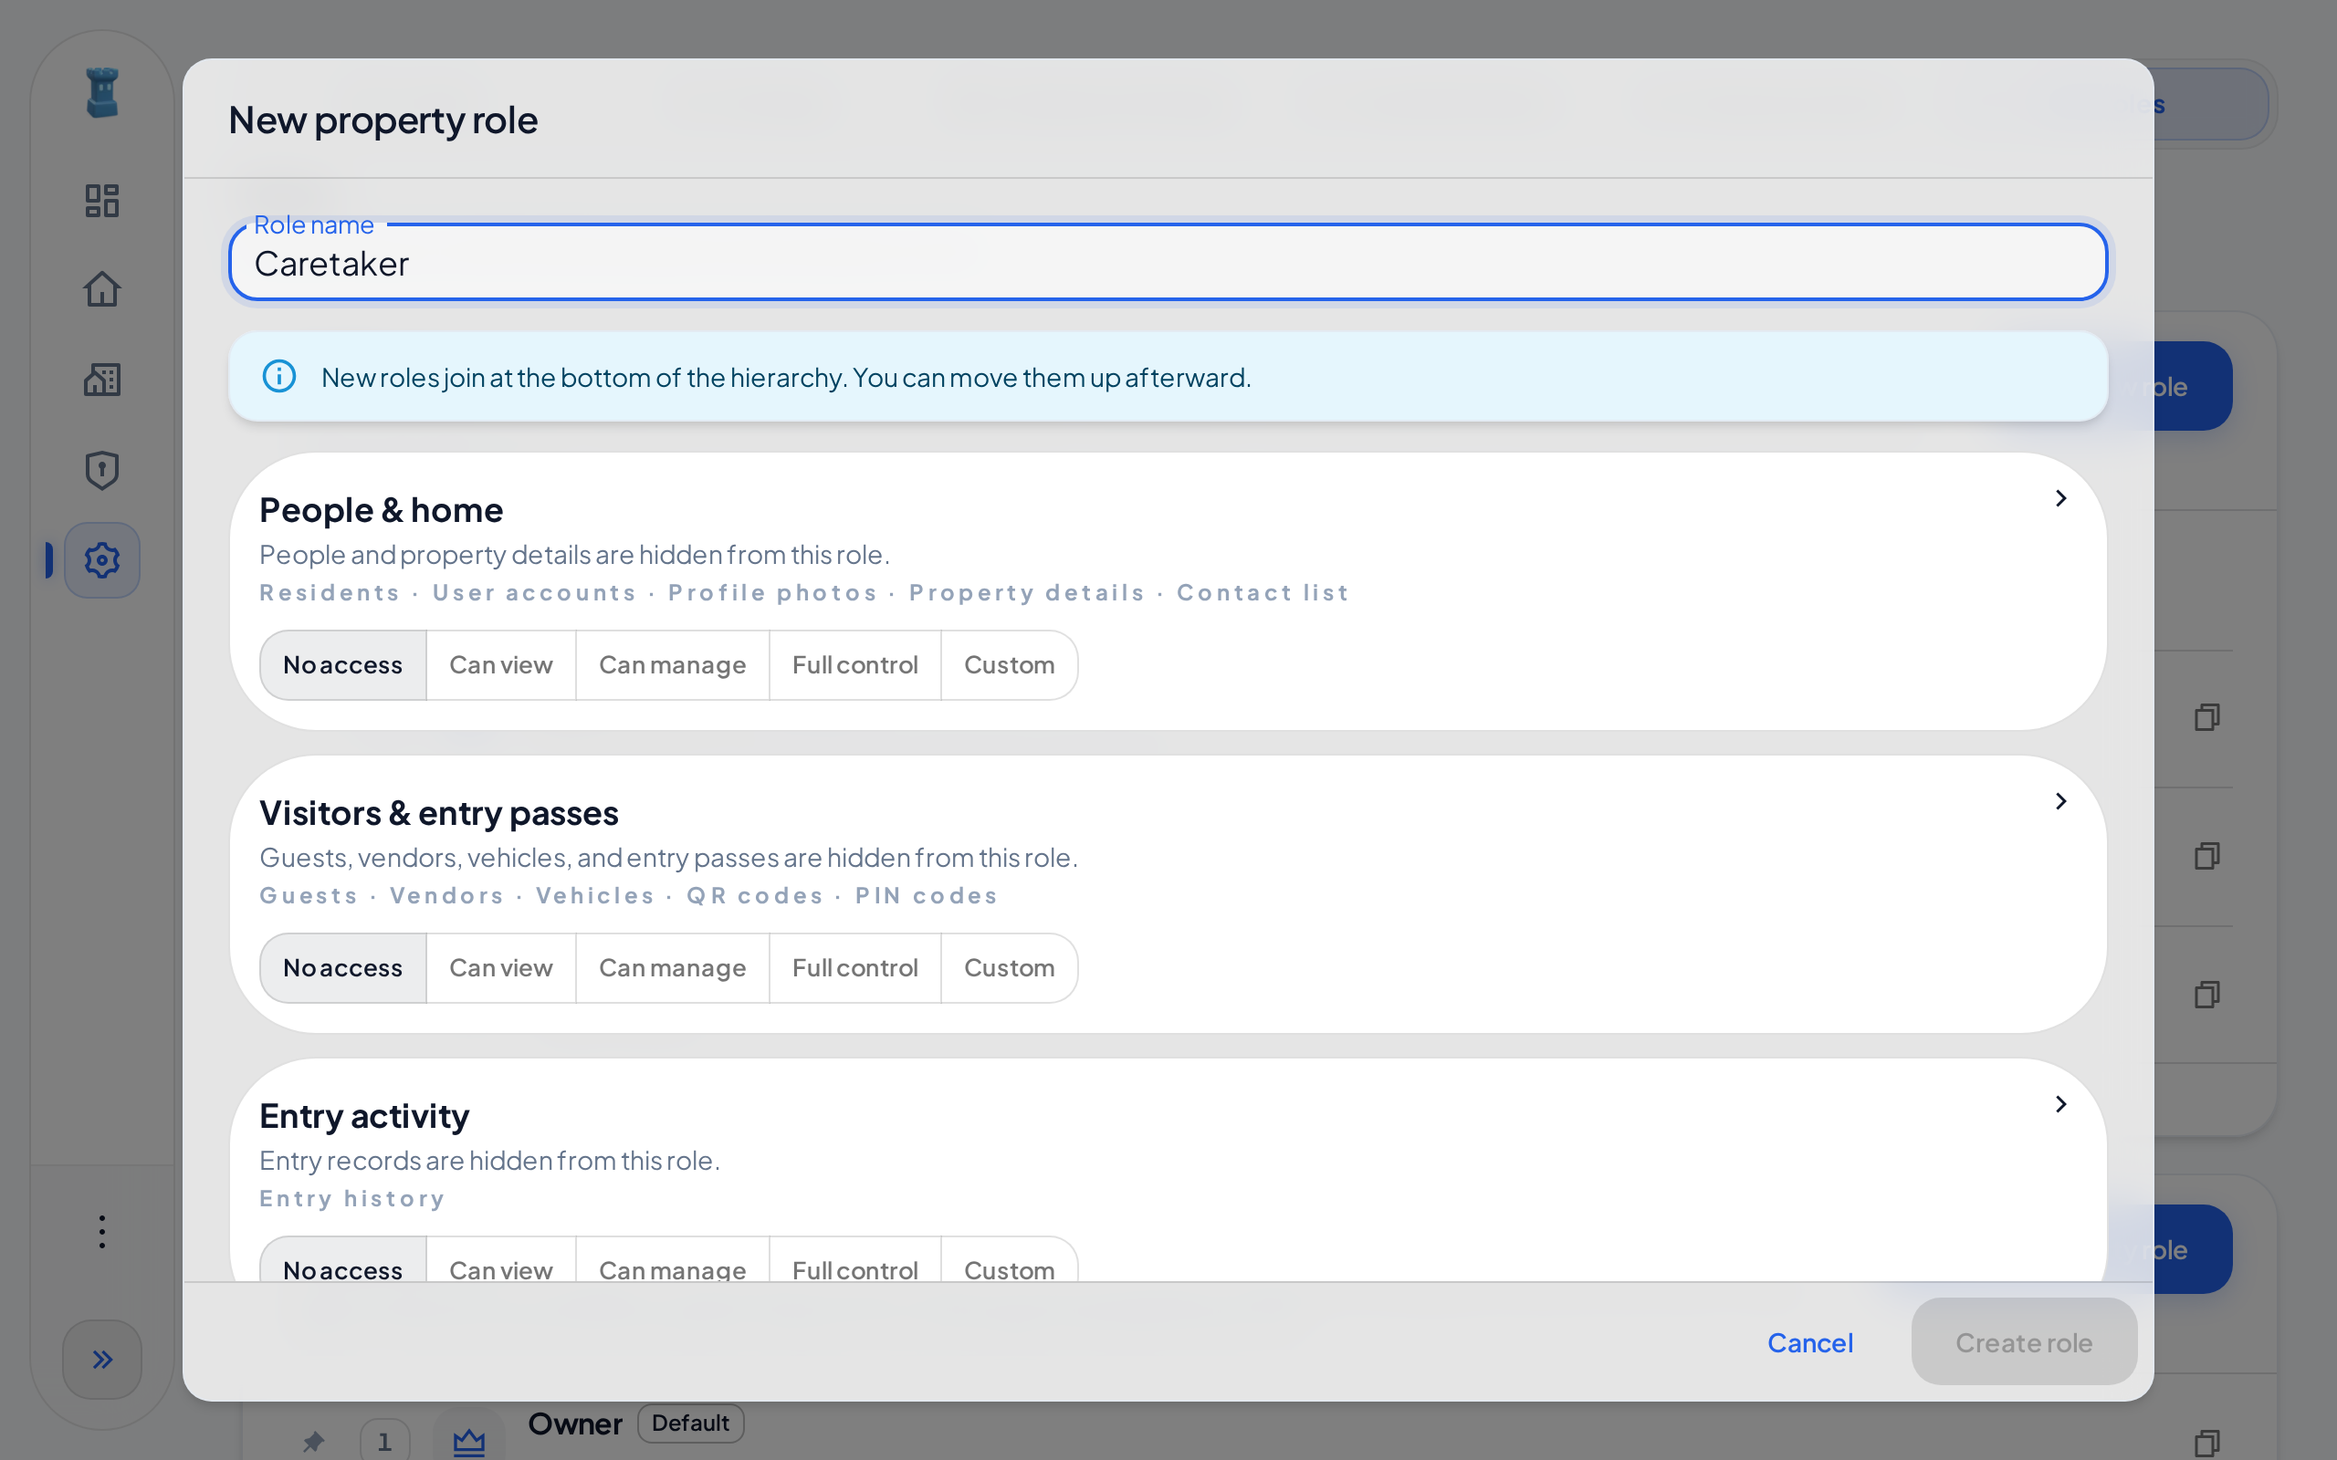Set Visitors & entry passes to Custom
The height and width of the screenshot is (1460, 2337).
1009,968
